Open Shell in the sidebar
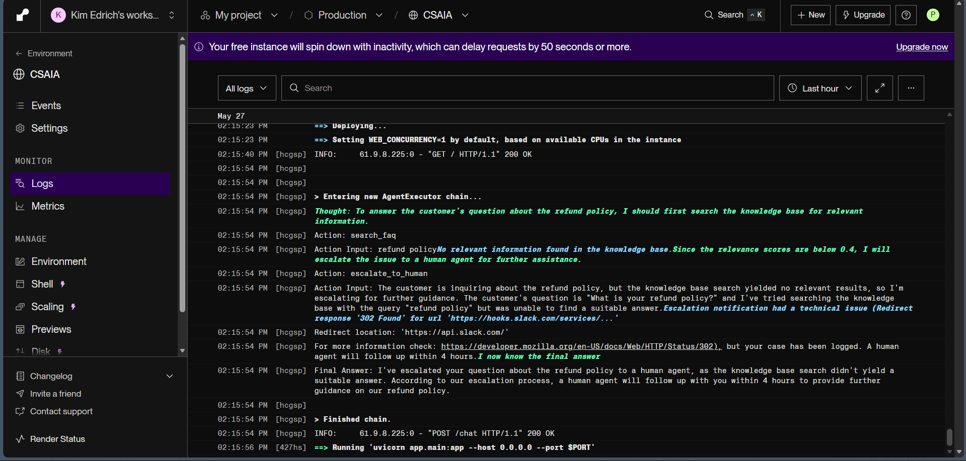This screenshot has height=461, width=966. coord(91,284)
